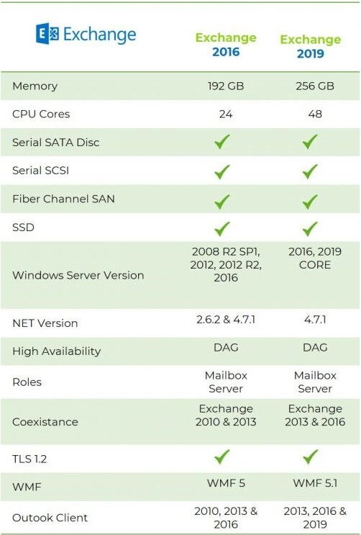Click the Windows Server Version row label
This screenshot has height=535, width=361.
point(78,275)
